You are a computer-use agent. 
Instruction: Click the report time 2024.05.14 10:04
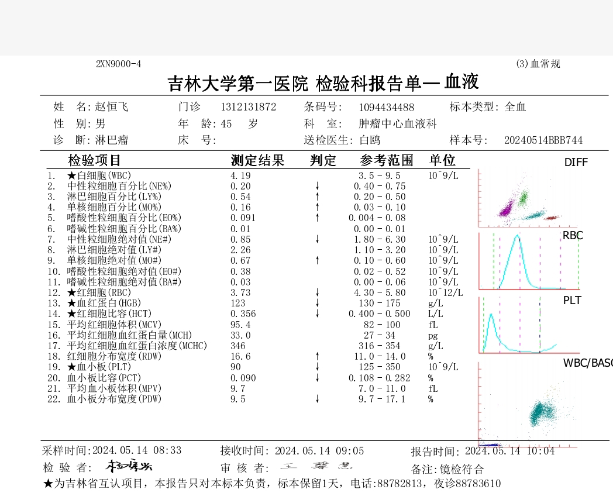(x=510, y=451)
